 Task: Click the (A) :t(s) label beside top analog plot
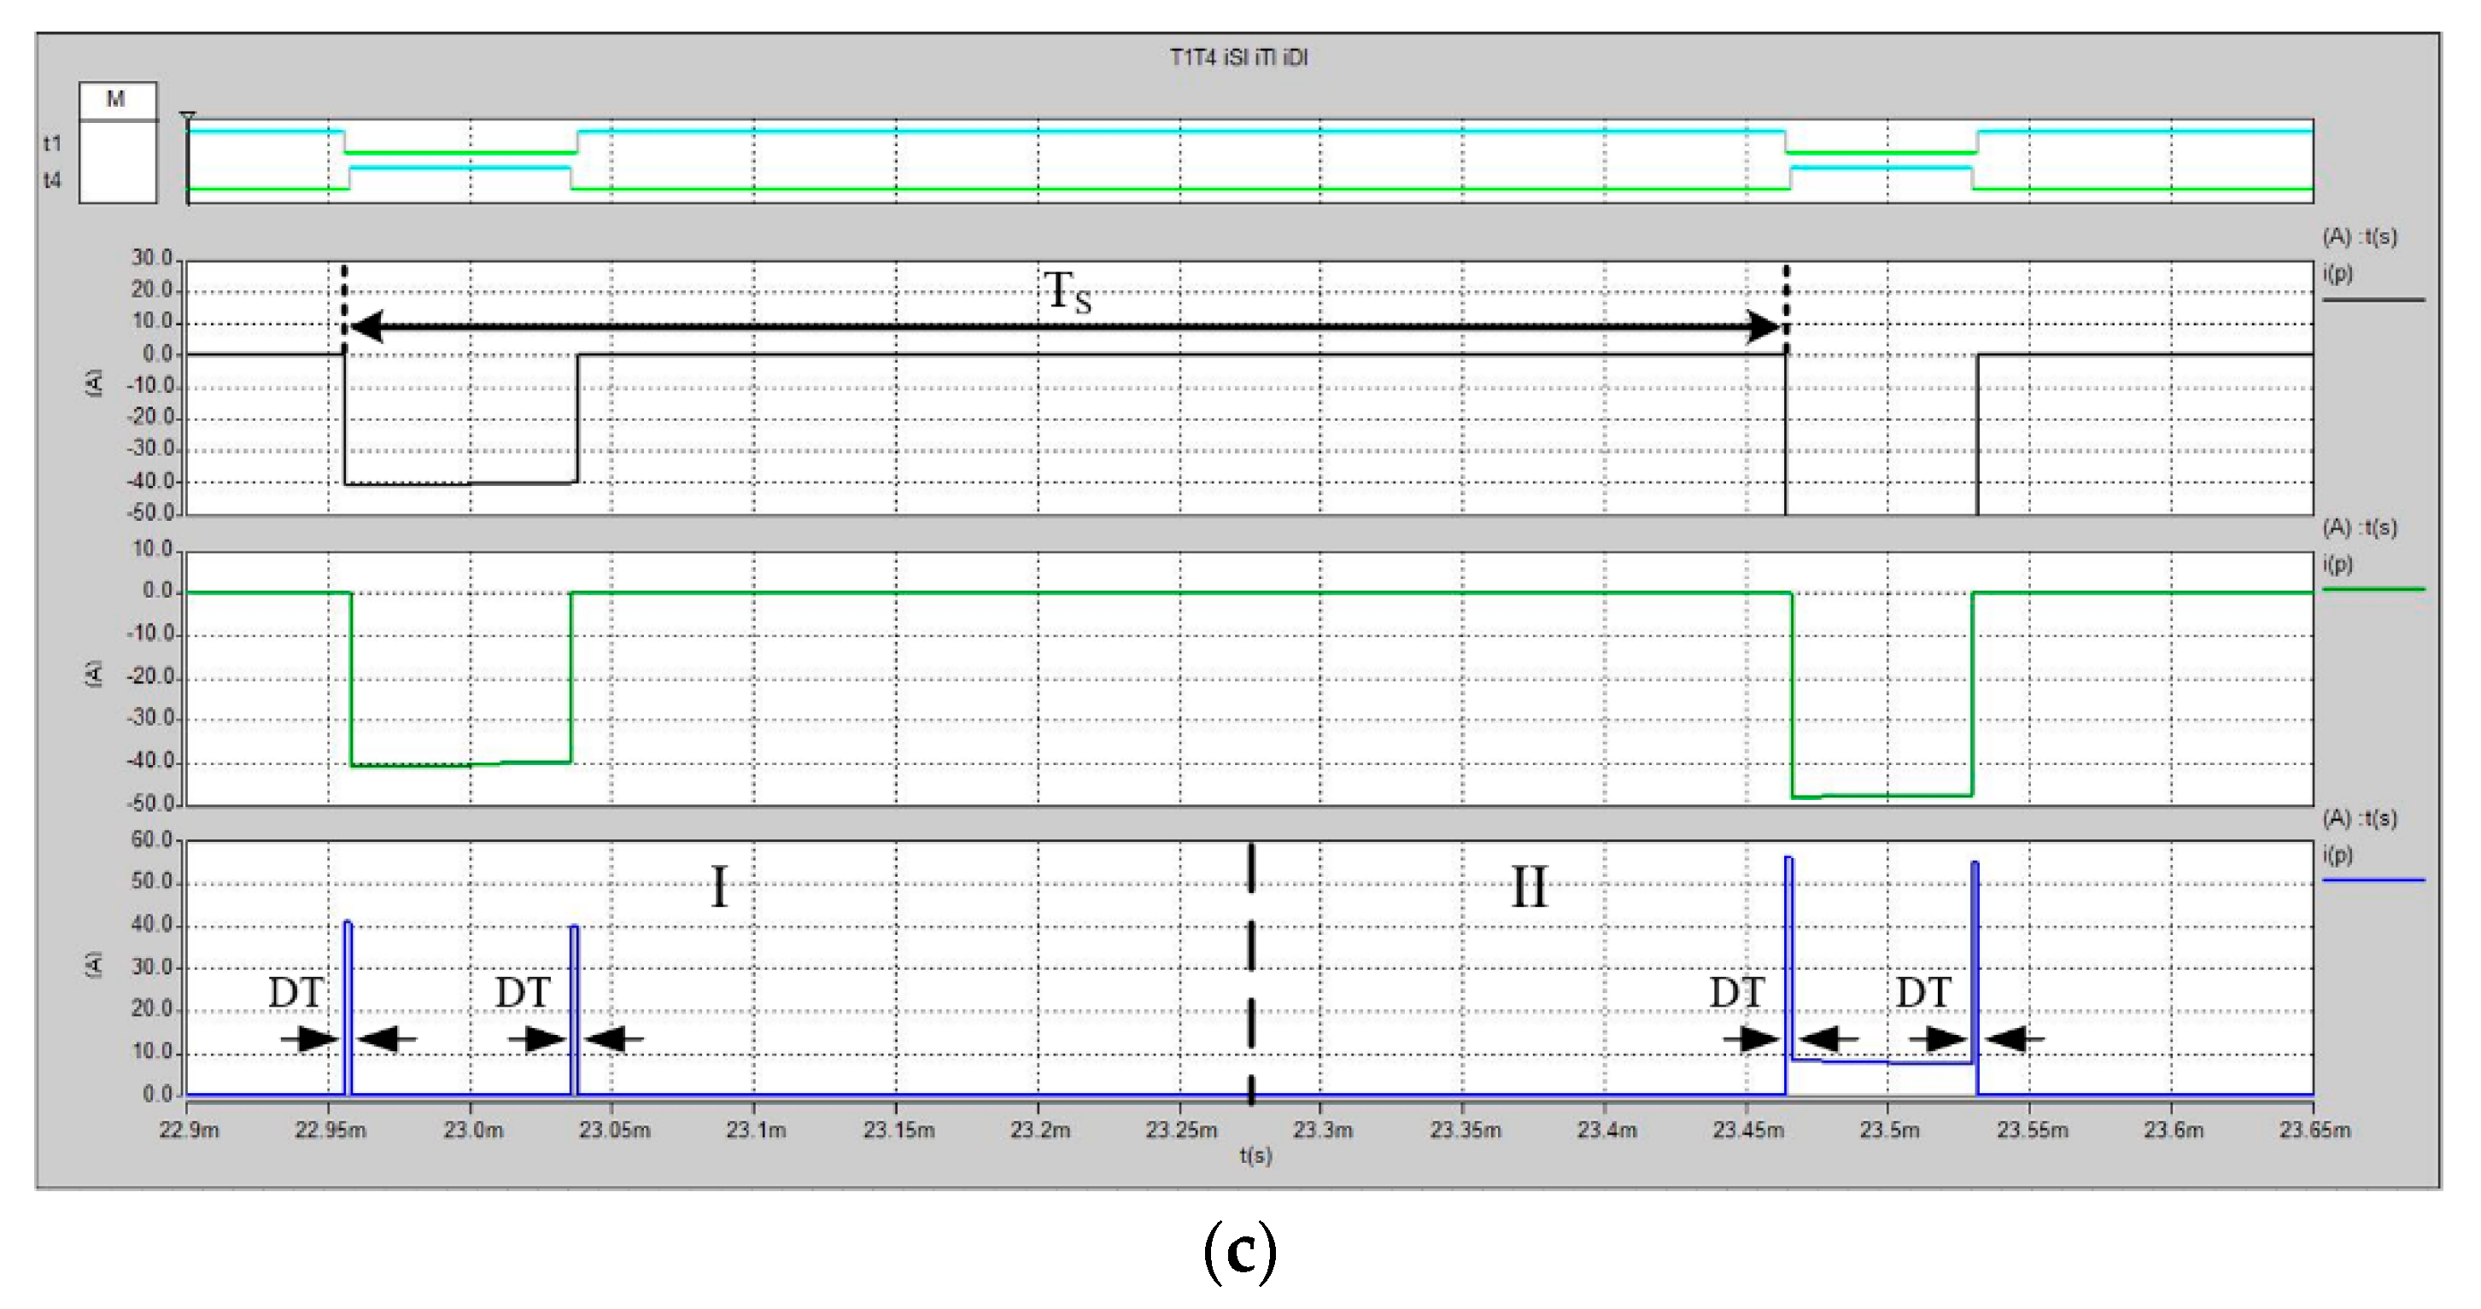click(x=2360, y=237)
